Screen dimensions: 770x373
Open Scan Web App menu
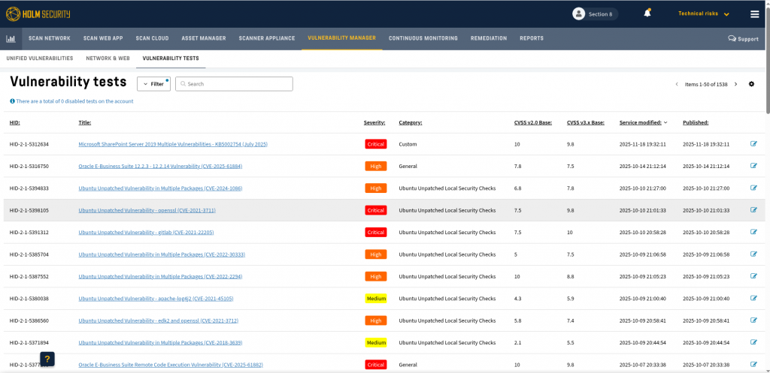[103, 38]
